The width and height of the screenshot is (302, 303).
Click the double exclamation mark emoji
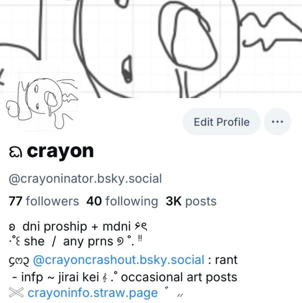tap(140, 238)
